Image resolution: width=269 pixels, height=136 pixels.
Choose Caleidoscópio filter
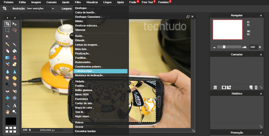pos(100,71)
